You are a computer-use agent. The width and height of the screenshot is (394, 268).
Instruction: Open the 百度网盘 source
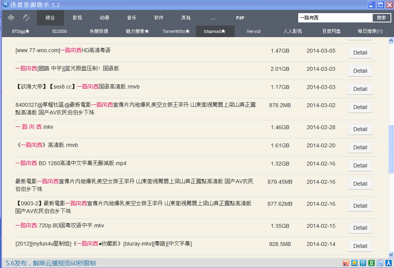coord(332,31)
